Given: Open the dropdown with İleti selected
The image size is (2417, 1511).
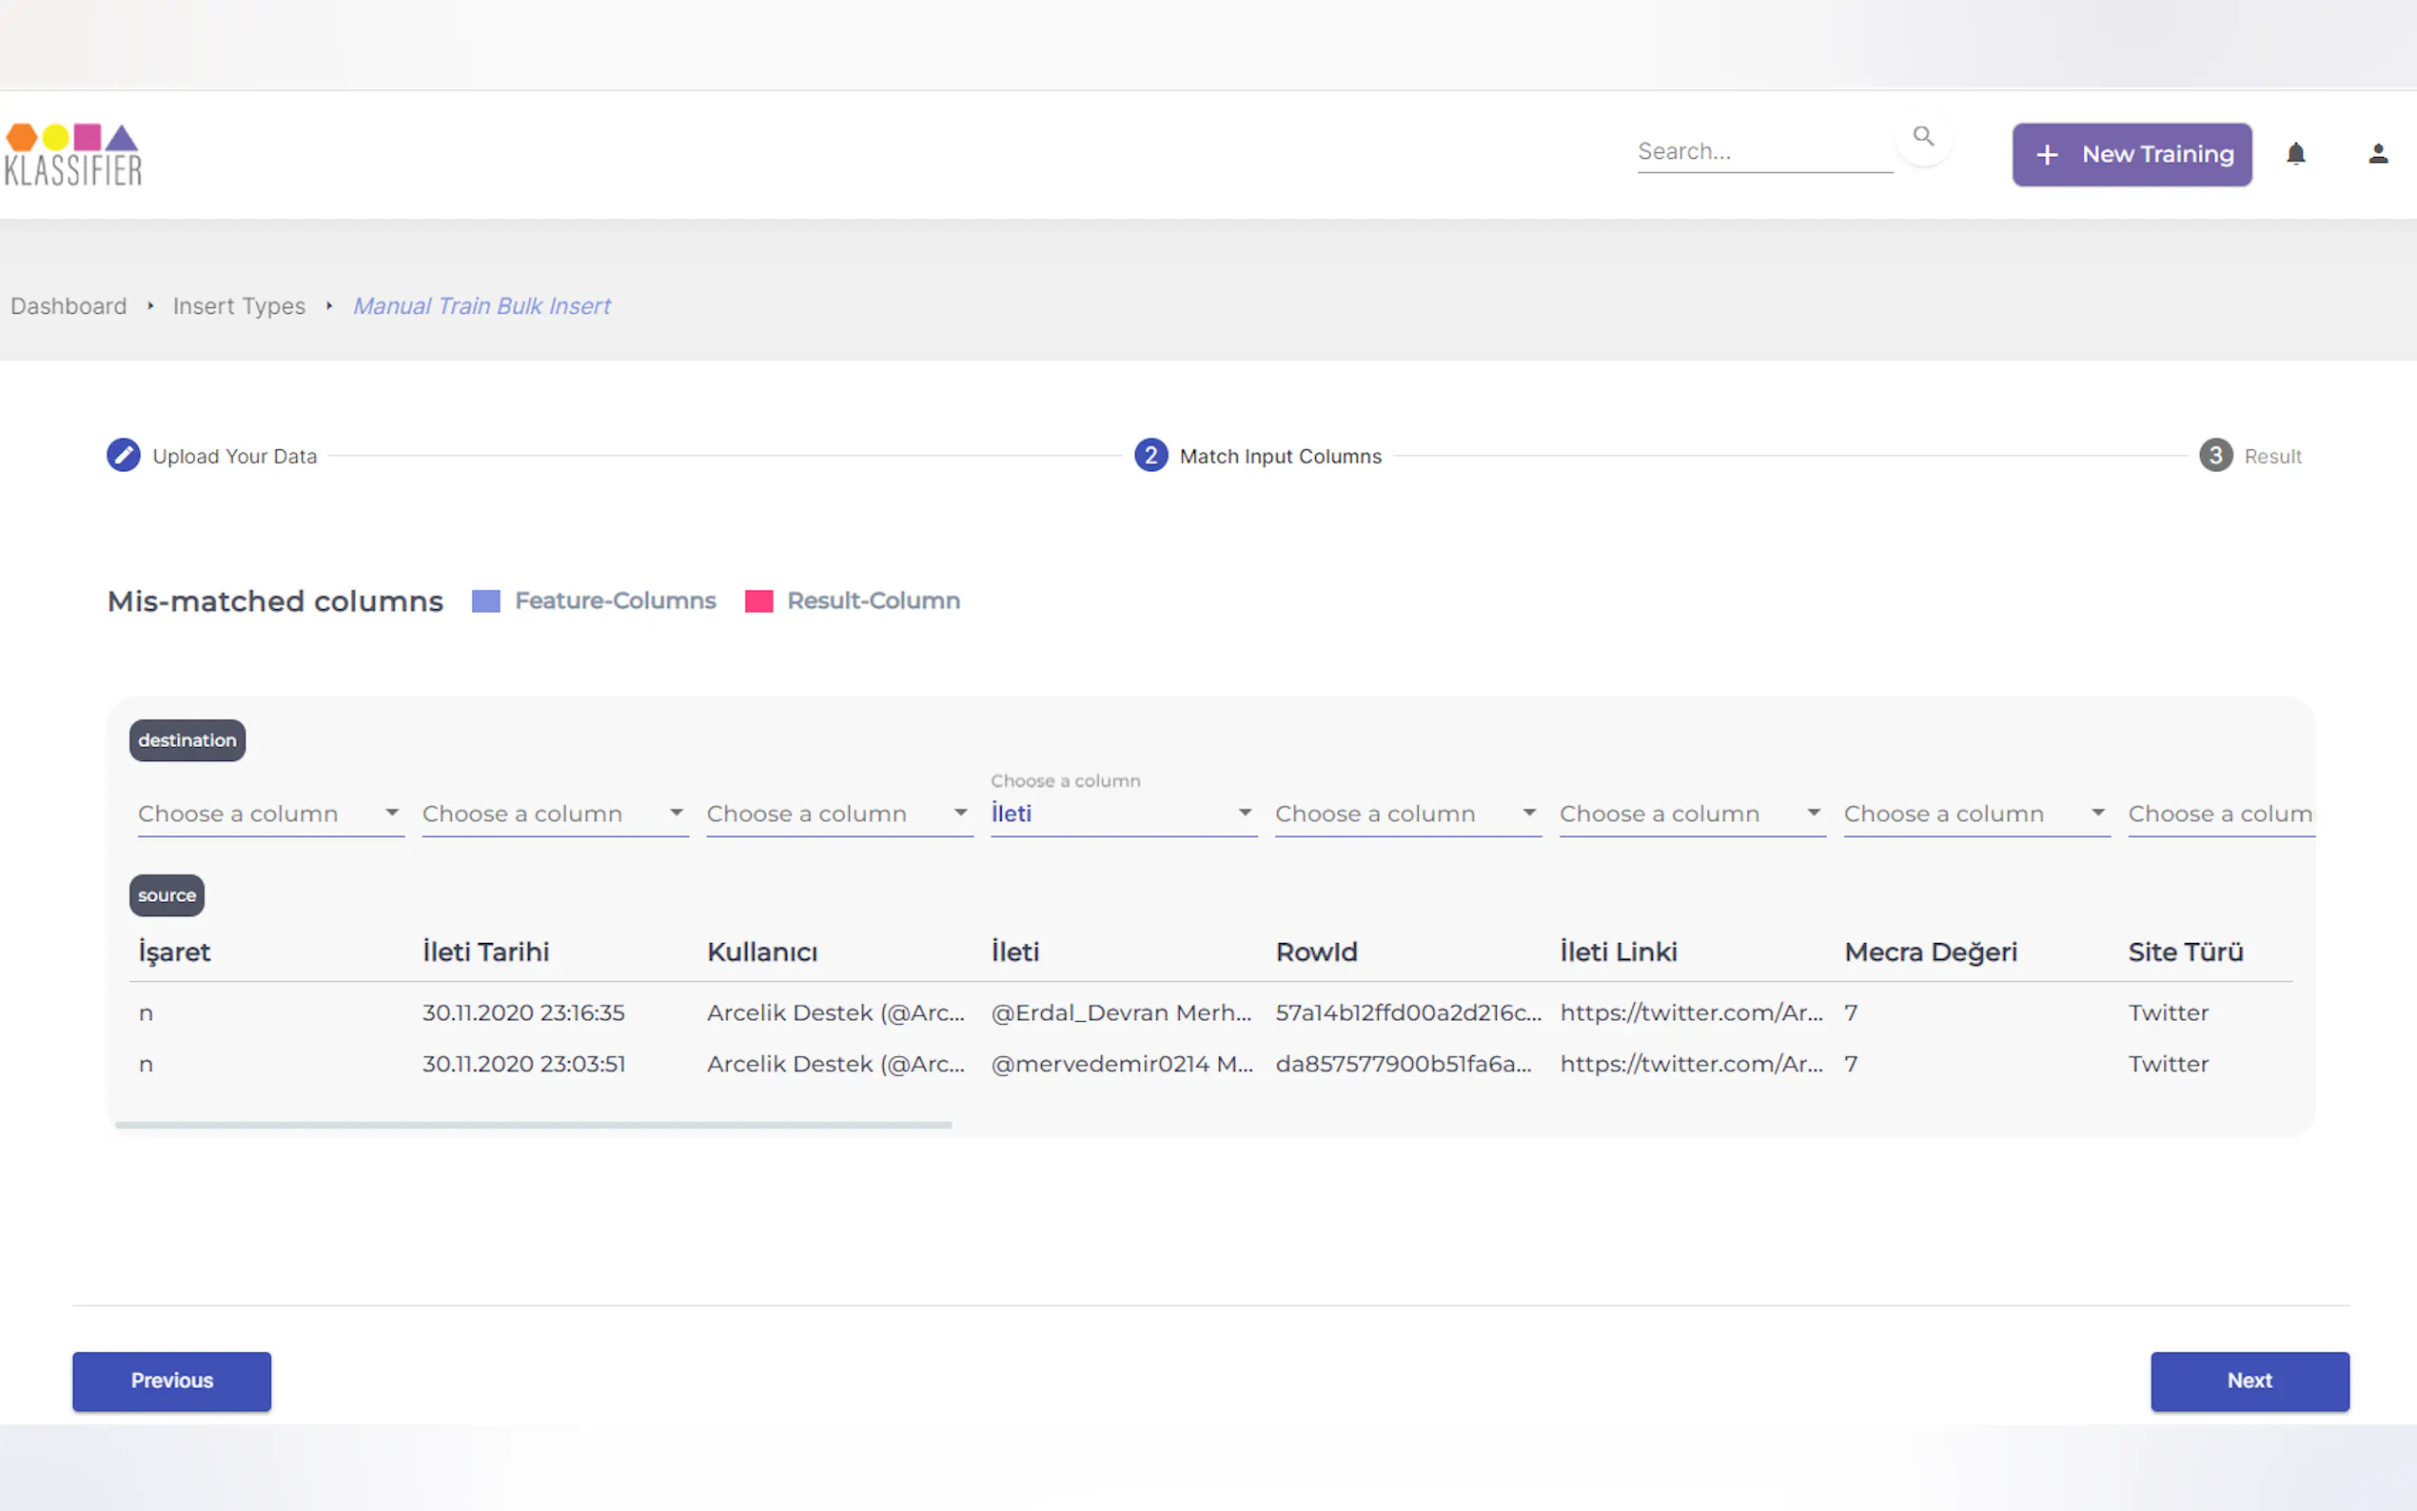Looking at the screenshot, I should click(1122, 814).
